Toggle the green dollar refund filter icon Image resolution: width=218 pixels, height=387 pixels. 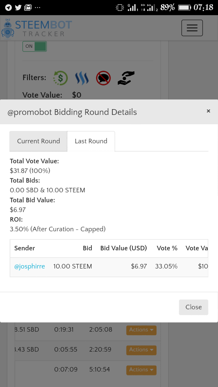click(60, 78)
